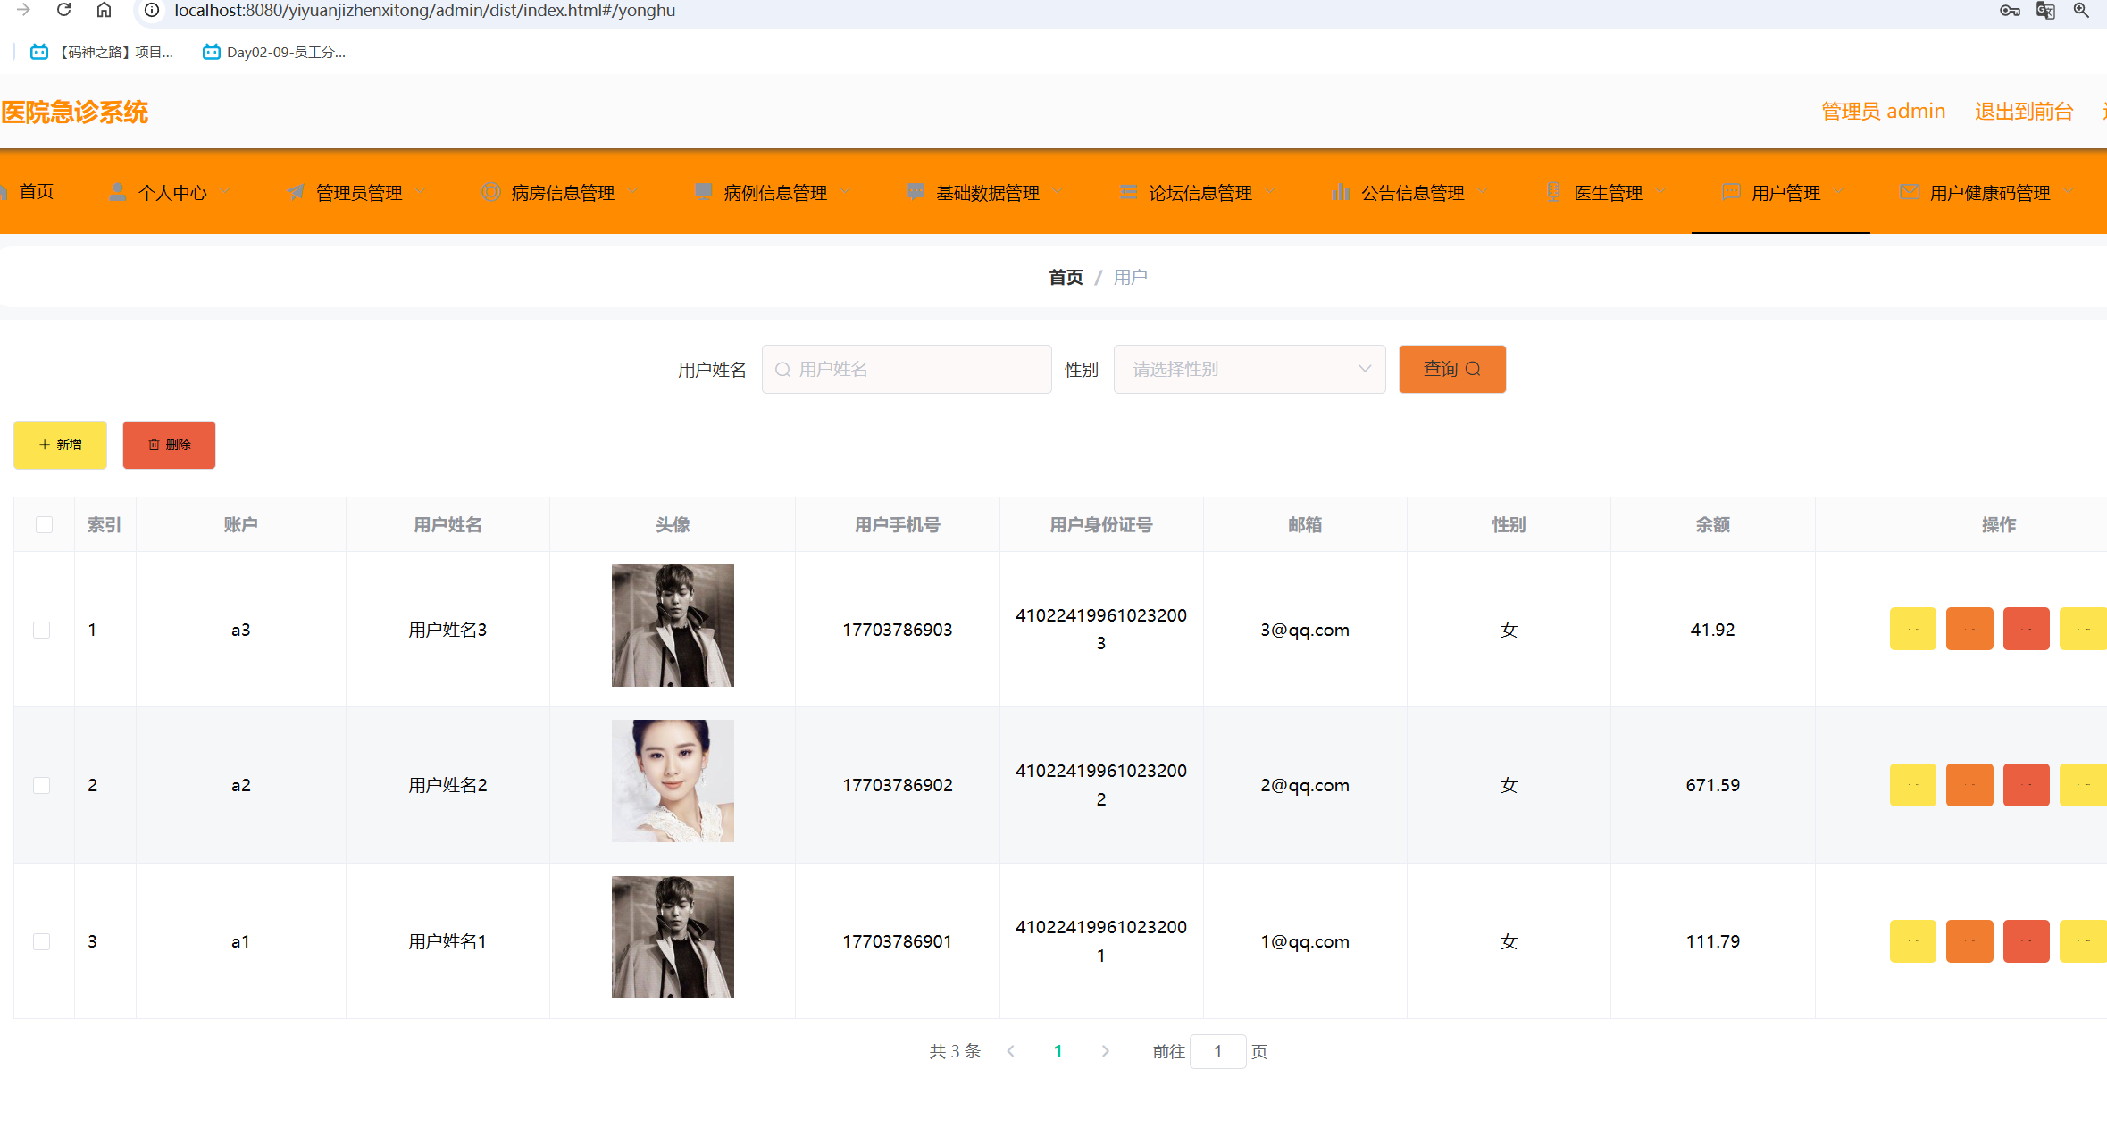Expand the 病房信息管理 menu
Image resolution: width=2107 pixels, height=1136 pixels.
562,192
